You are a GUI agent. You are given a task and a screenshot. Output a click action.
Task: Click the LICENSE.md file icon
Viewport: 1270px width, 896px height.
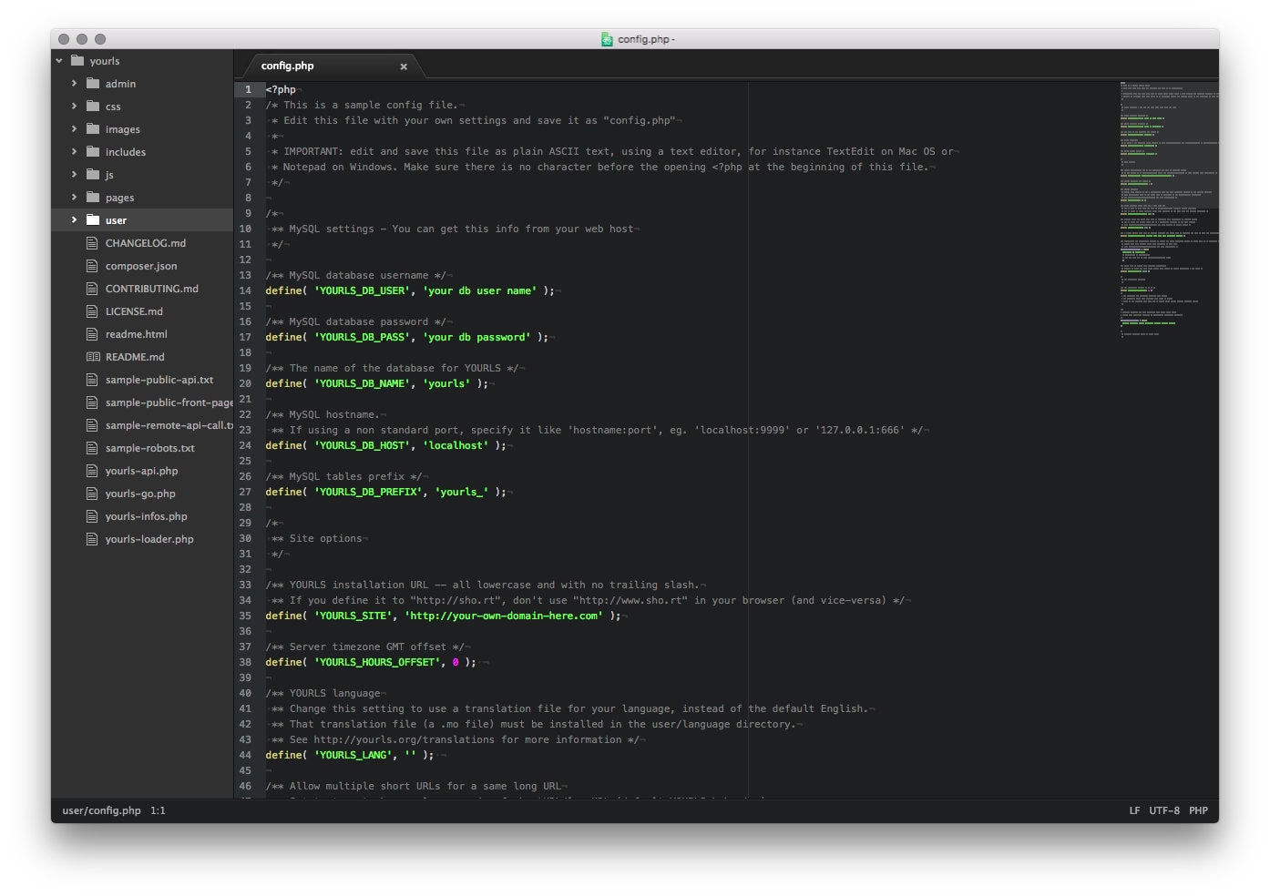point(92,311)
